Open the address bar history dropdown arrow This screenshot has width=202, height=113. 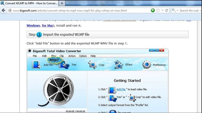[163, 10]
